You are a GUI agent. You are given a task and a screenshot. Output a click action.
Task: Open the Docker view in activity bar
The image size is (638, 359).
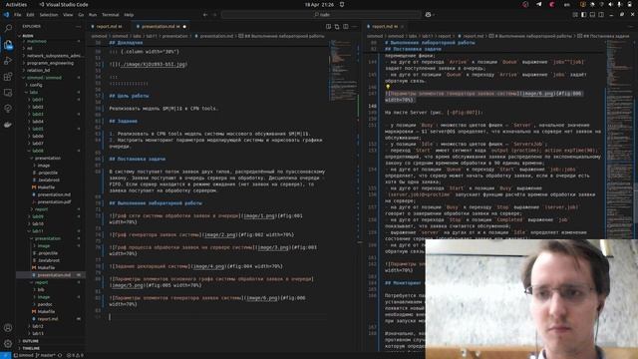8,125
